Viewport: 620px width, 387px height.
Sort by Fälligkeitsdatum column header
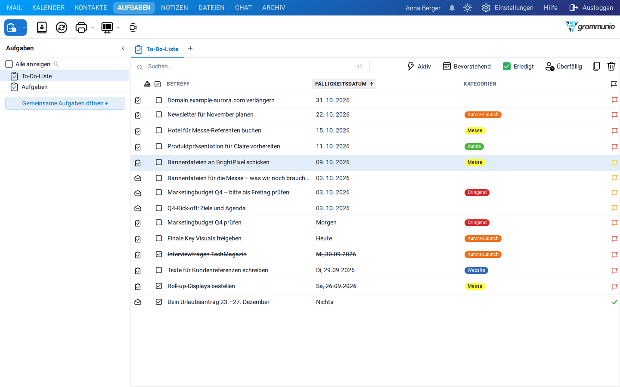pyautogui.click(x=344, y=84)
